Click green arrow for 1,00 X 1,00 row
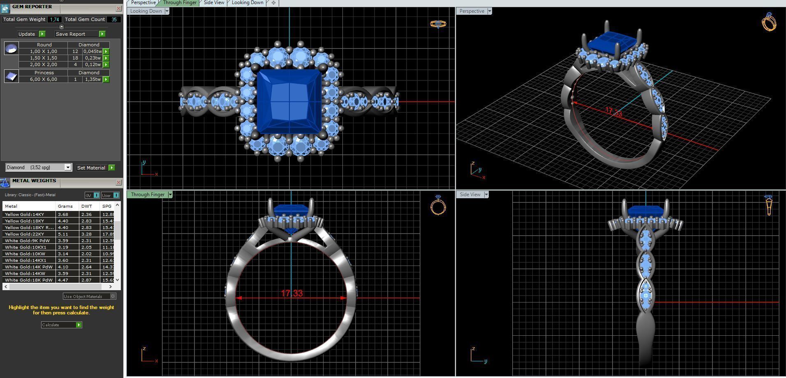The height and width of the screenshot is (378, 786). point(106,52)
